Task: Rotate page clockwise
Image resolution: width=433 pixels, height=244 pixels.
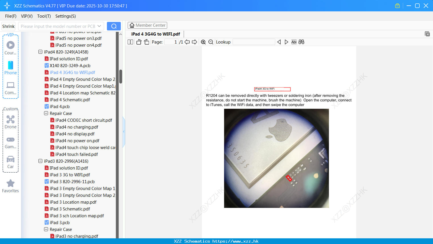Action: [x=146, y=42]
